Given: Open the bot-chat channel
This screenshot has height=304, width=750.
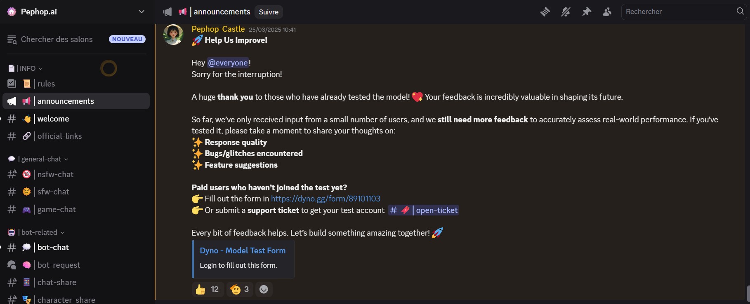Looking at the screenshot, I should [x=53, y=247].
